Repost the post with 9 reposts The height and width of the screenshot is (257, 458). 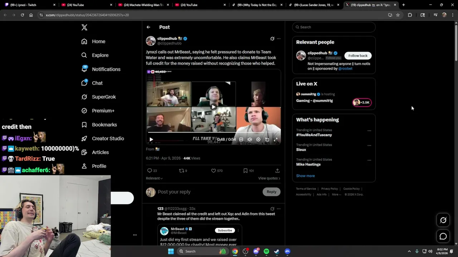[183, 171]
